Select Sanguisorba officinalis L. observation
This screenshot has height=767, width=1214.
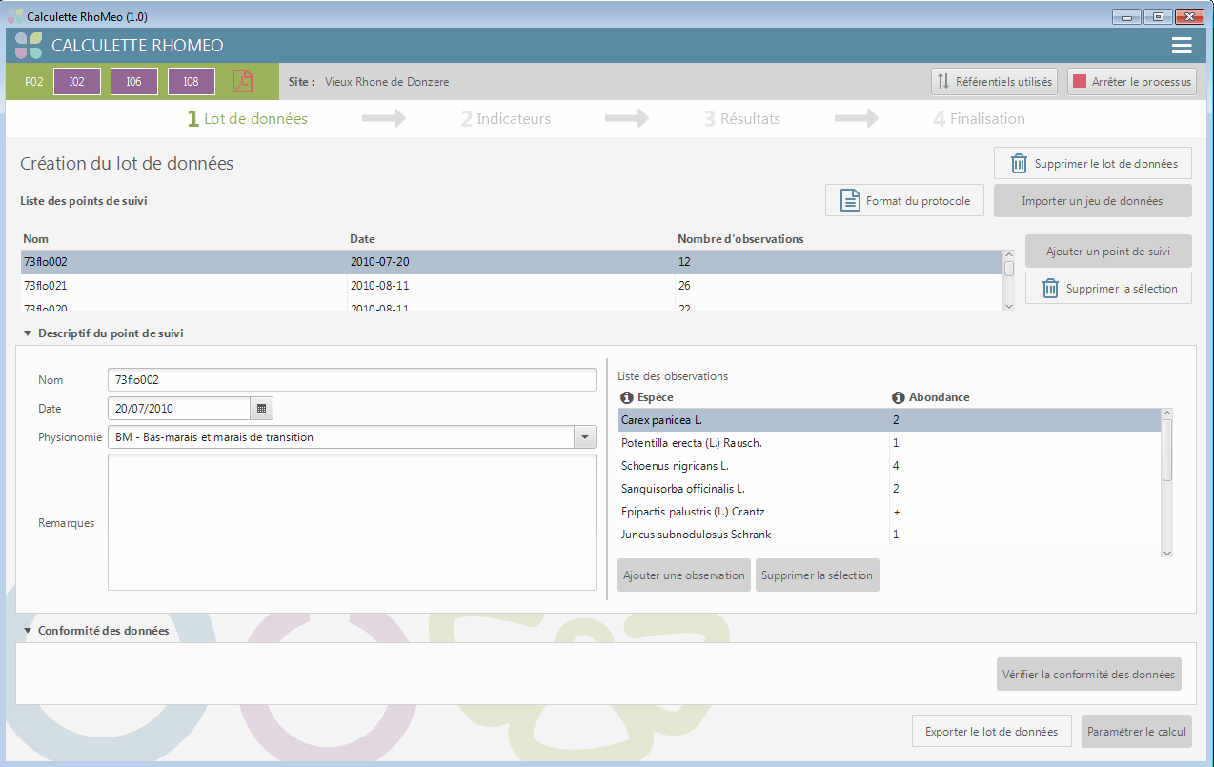click(x=889, y=489)
